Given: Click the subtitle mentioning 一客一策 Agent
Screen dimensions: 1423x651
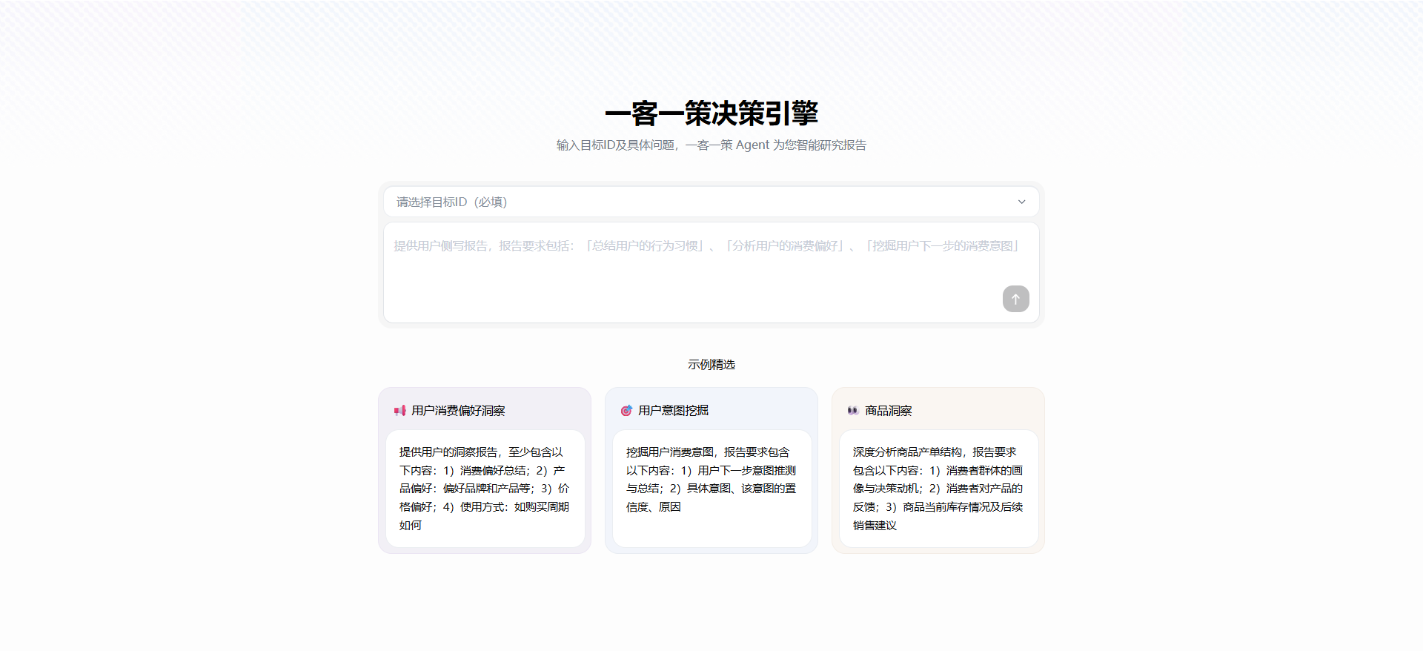Looking at the screenshot, I should (x=711, y=145).
